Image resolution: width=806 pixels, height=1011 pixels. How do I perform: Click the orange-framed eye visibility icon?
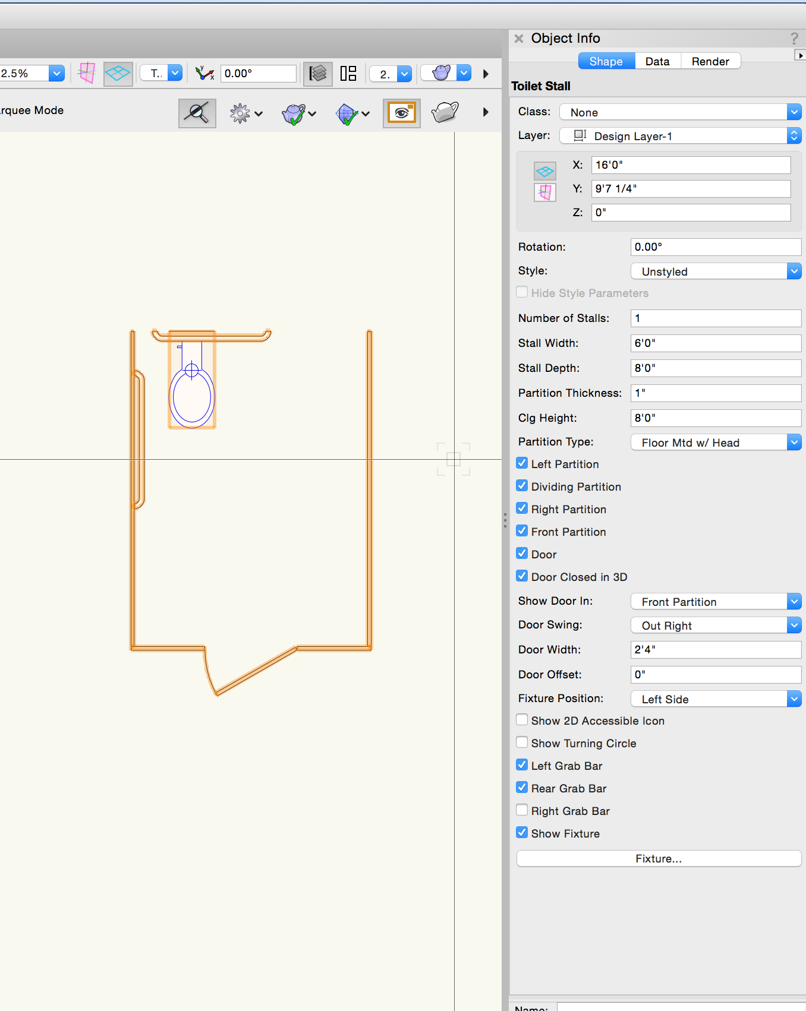tap(402, 113)
